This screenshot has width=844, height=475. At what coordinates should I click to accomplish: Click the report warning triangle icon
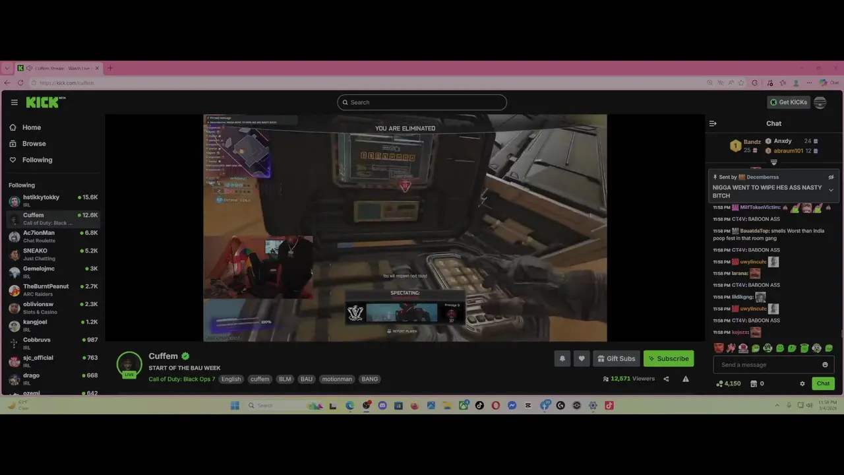pyautogui.click(x=686, y=379)
